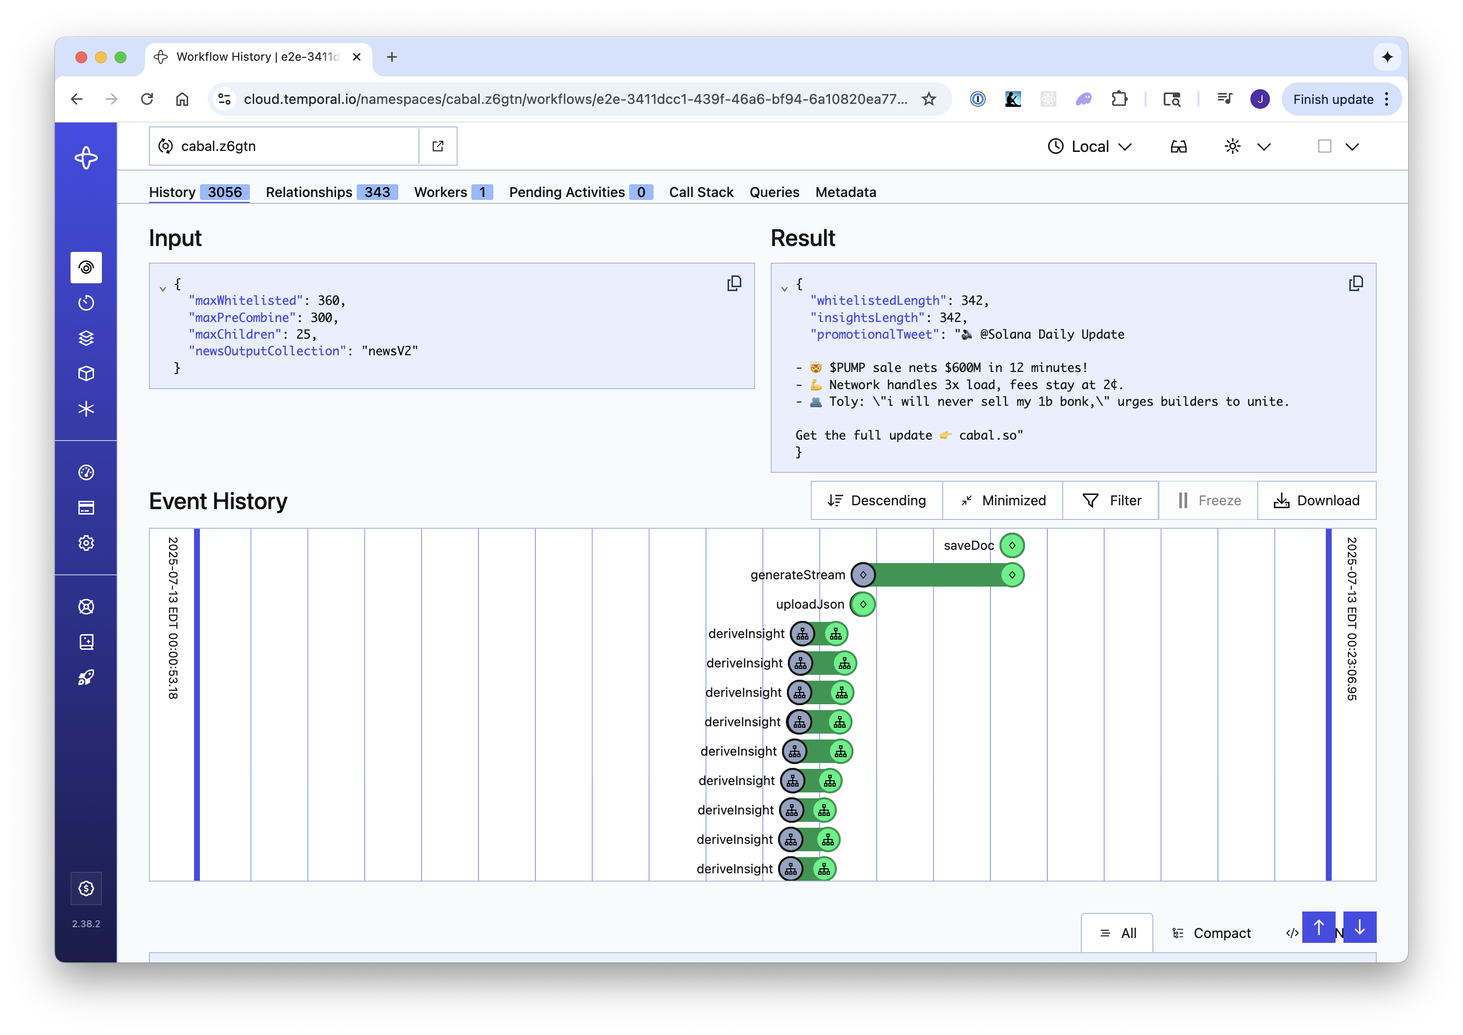
Task: Open Schedules from the sidebar clock icon
Action: [86, 303]
